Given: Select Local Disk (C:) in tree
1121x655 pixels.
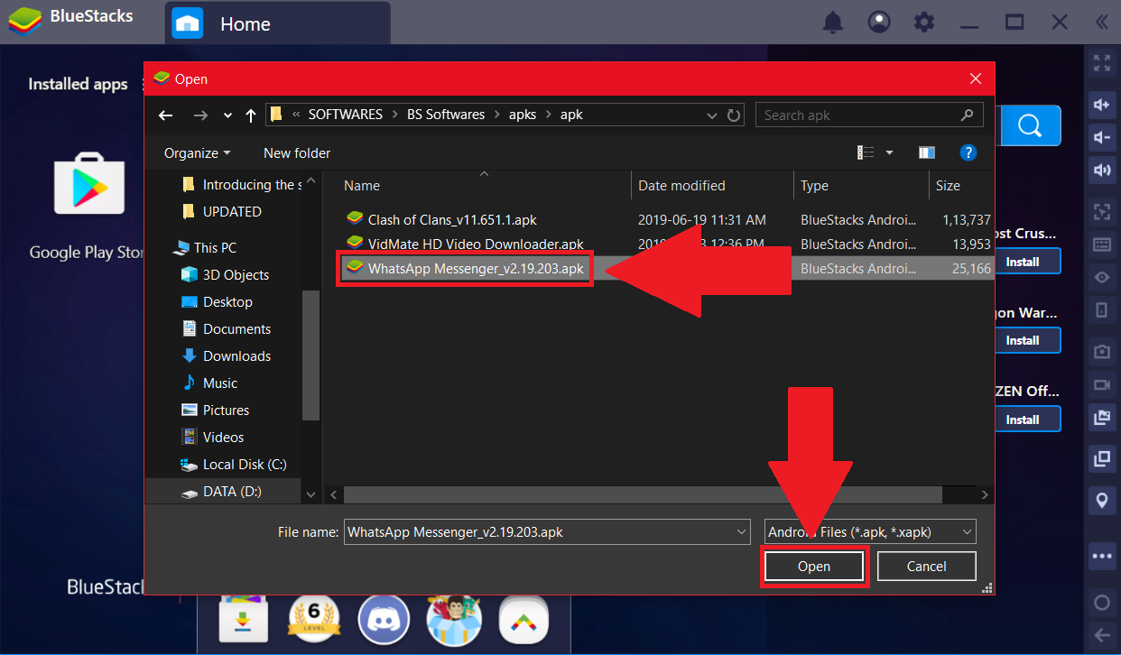Looking at the screenshot, I should click(245, 465).
